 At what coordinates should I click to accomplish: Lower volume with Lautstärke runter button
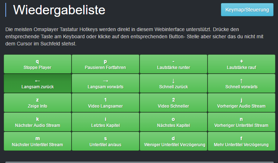click(x=174, y=64)
